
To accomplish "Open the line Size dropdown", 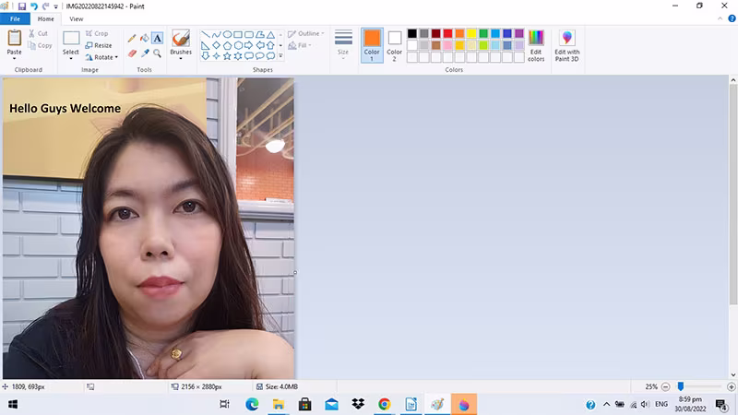I will [343, 45].
